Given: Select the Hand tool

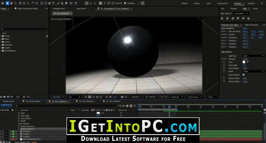Looking at the screenshot, I should pyautogui.click(x=11, y=3).
